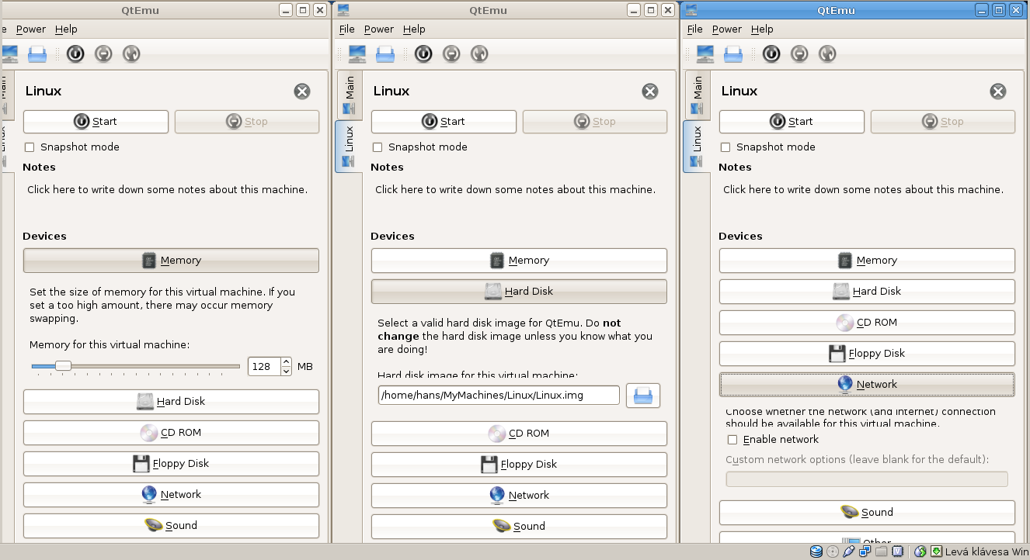1030x560 pixels.
Task: Click the USB devices icon in status bar
Action: (x=849, y=551)
